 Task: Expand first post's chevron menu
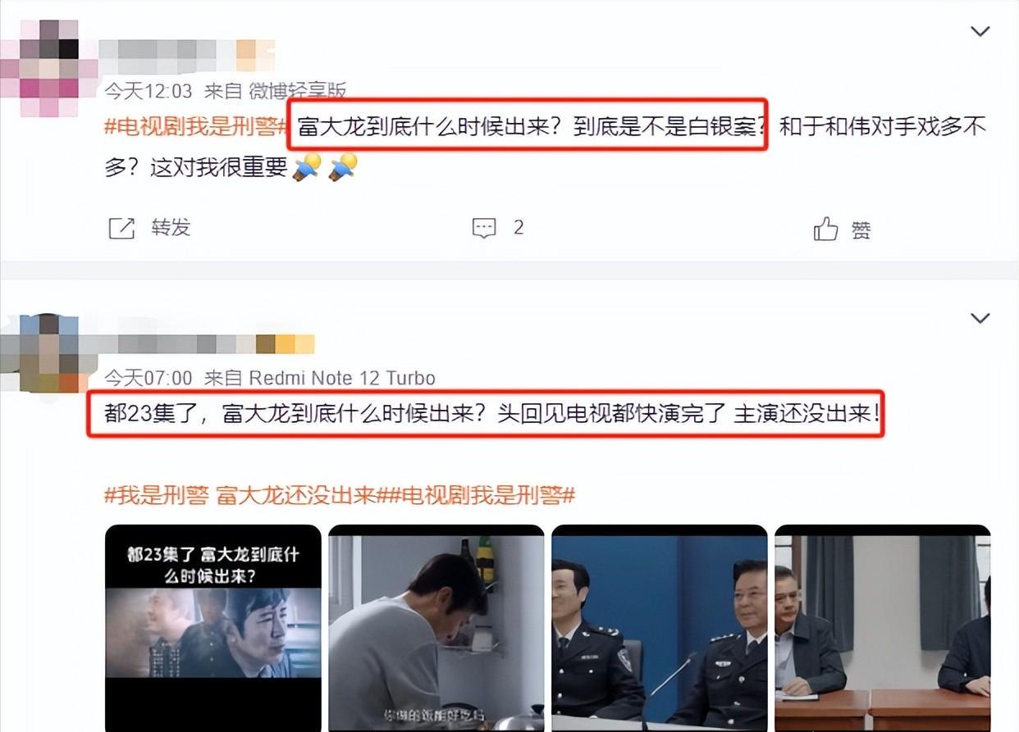pos(980,32)
